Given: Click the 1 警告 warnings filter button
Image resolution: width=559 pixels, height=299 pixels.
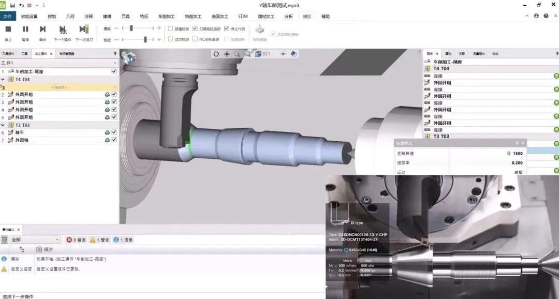Looking at the screenshot, I should (x=99, y=240).
